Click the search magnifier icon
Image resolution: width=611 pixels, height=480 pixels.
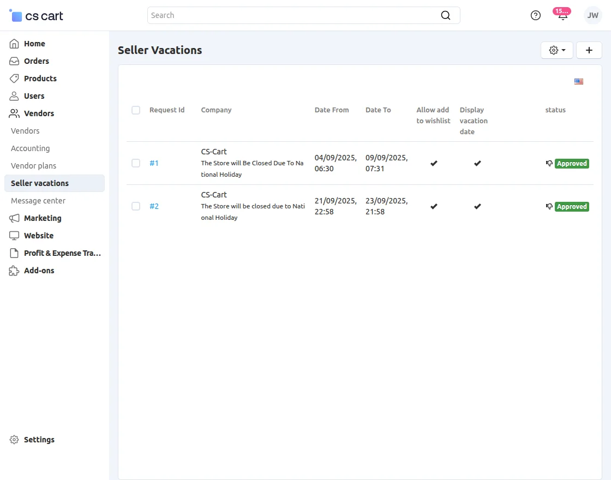[446, 15]
